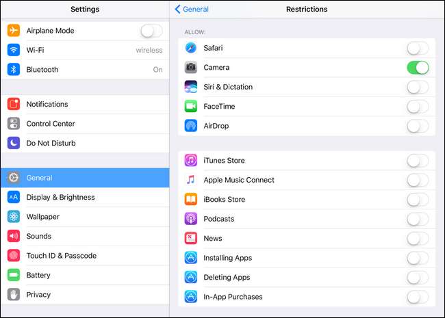Toggle Installing Apps switch on

[x=417, y=258]
